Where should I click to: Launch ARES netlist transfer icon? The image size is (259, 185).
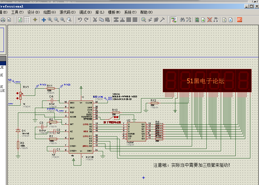click(240, 20)
